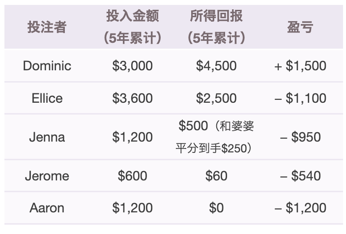Viewport: 346px width, 234px height.
Task: Click the 投注者 column header
Action: pyautogui.click(x=47, y=28)
